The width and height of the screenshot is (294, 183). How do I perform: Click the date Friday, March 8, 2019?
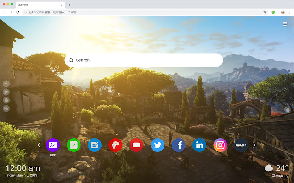coord(22,175)
